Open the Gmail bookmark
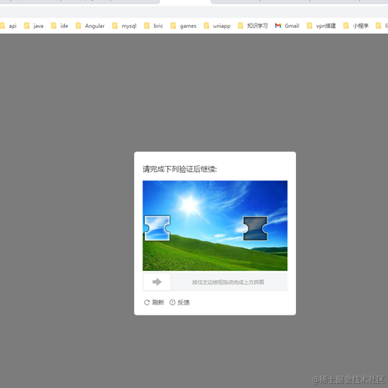The width and height of the screenshot is (388, 388). (287, 26)
